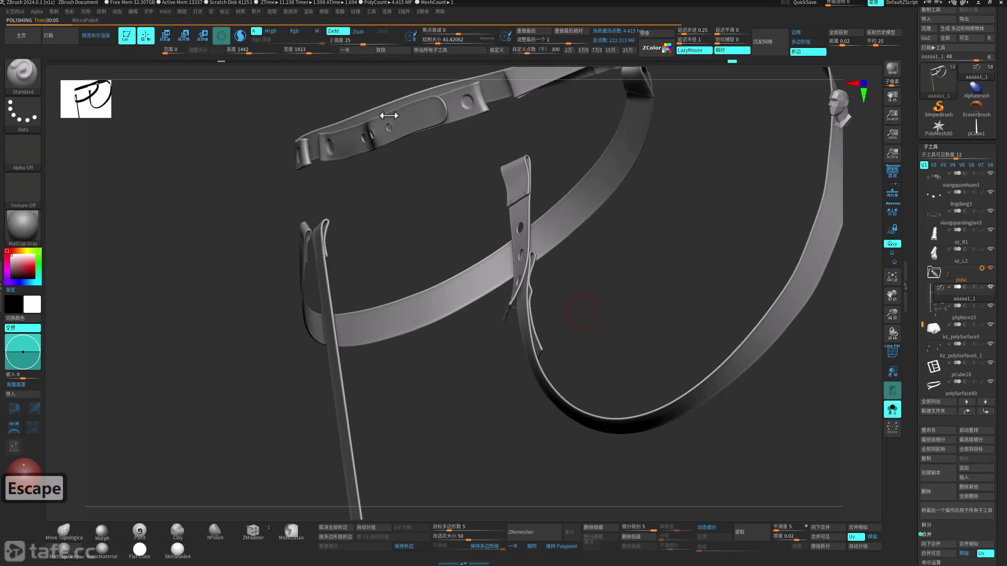Viewport: 1007px width, 566px height.
Task: Click the 创建副本 (Duplicate) button
Action: pyautogui.click(x=938, y=473)
